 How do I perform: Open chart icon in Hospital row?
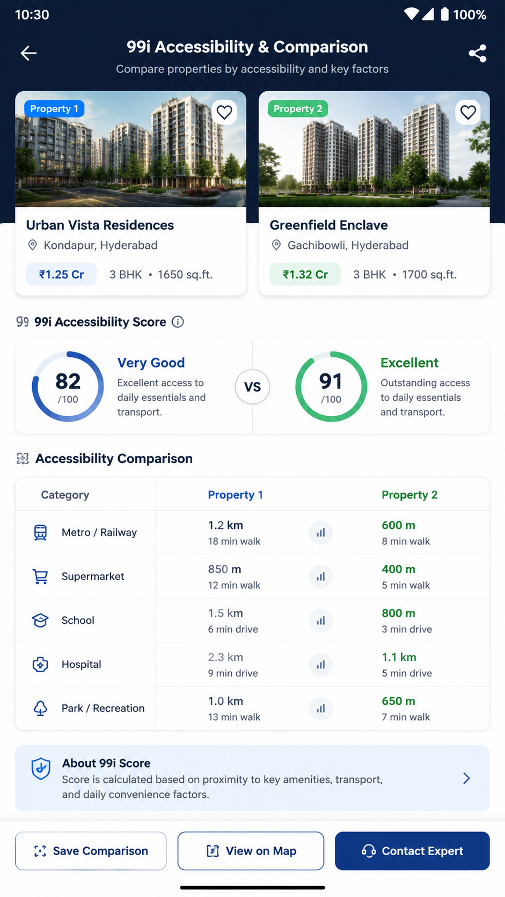[x=321, y=665]
